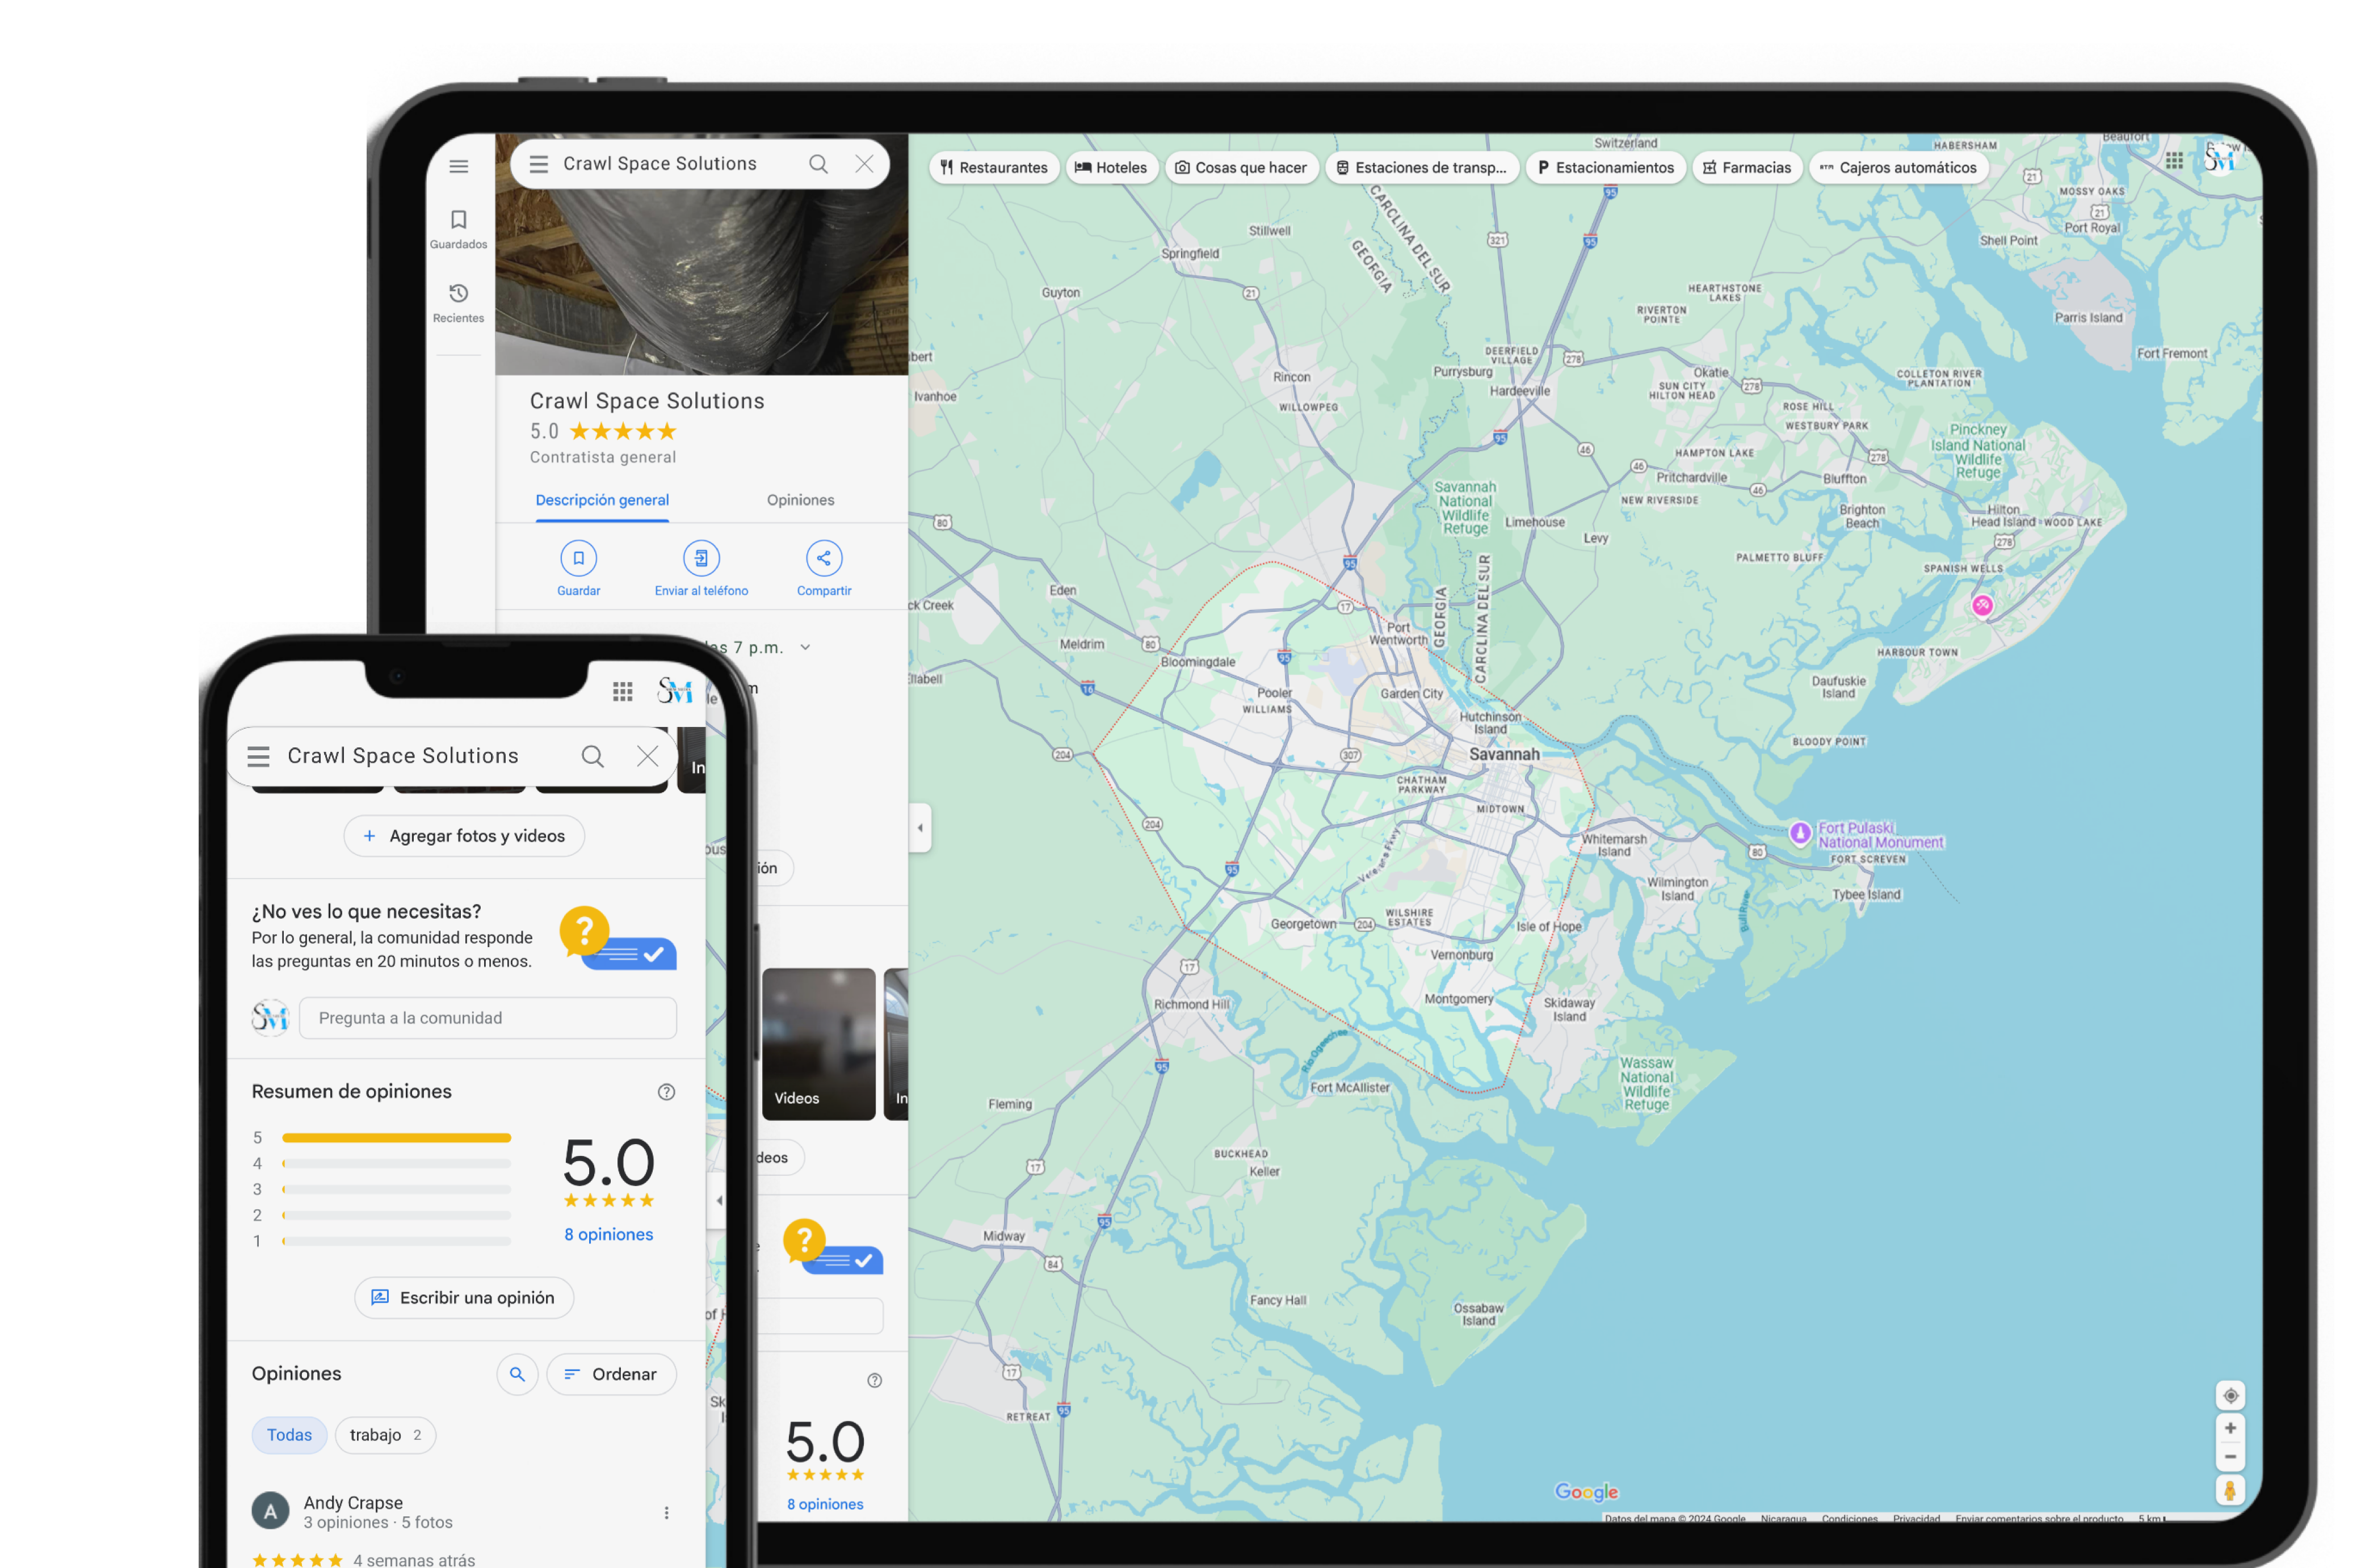Open the tablet sidebar hamburger menu
The image size is (2365, 1568).
pos(458,166)
